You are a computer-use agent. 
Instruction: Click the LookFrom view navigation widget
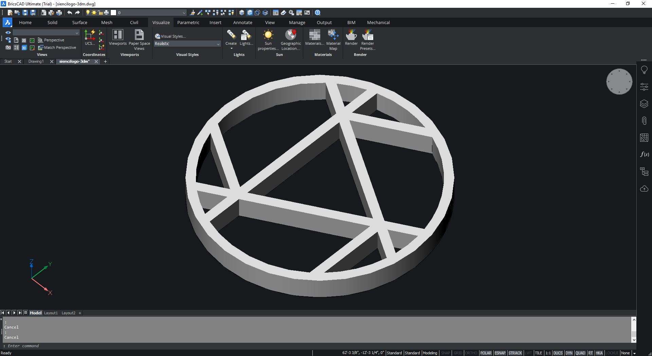pyautogui.click(x=619, y=82)
